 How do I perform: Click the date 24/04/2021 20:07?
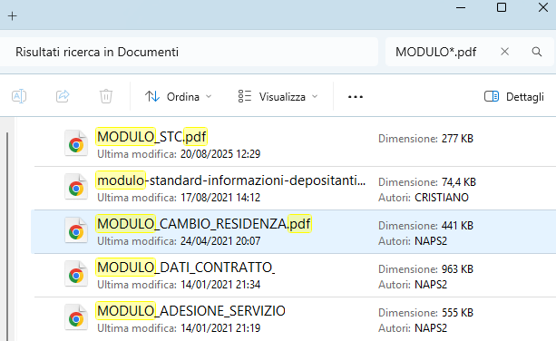point(220,241)
